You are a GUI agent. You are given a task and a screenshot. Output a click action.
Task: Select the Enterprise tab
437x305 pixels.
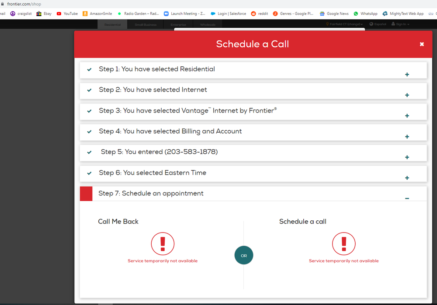[x=178, y=24]
